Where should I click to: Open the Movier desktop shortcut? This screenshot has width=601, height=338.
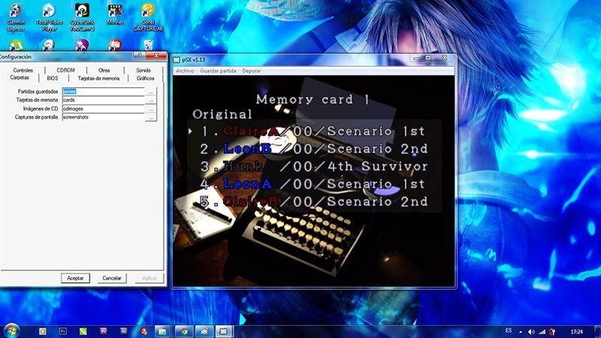pos(115,14)
